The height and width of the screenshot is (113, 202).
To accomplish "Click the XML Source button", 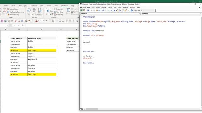I will [x=68, y=11].
